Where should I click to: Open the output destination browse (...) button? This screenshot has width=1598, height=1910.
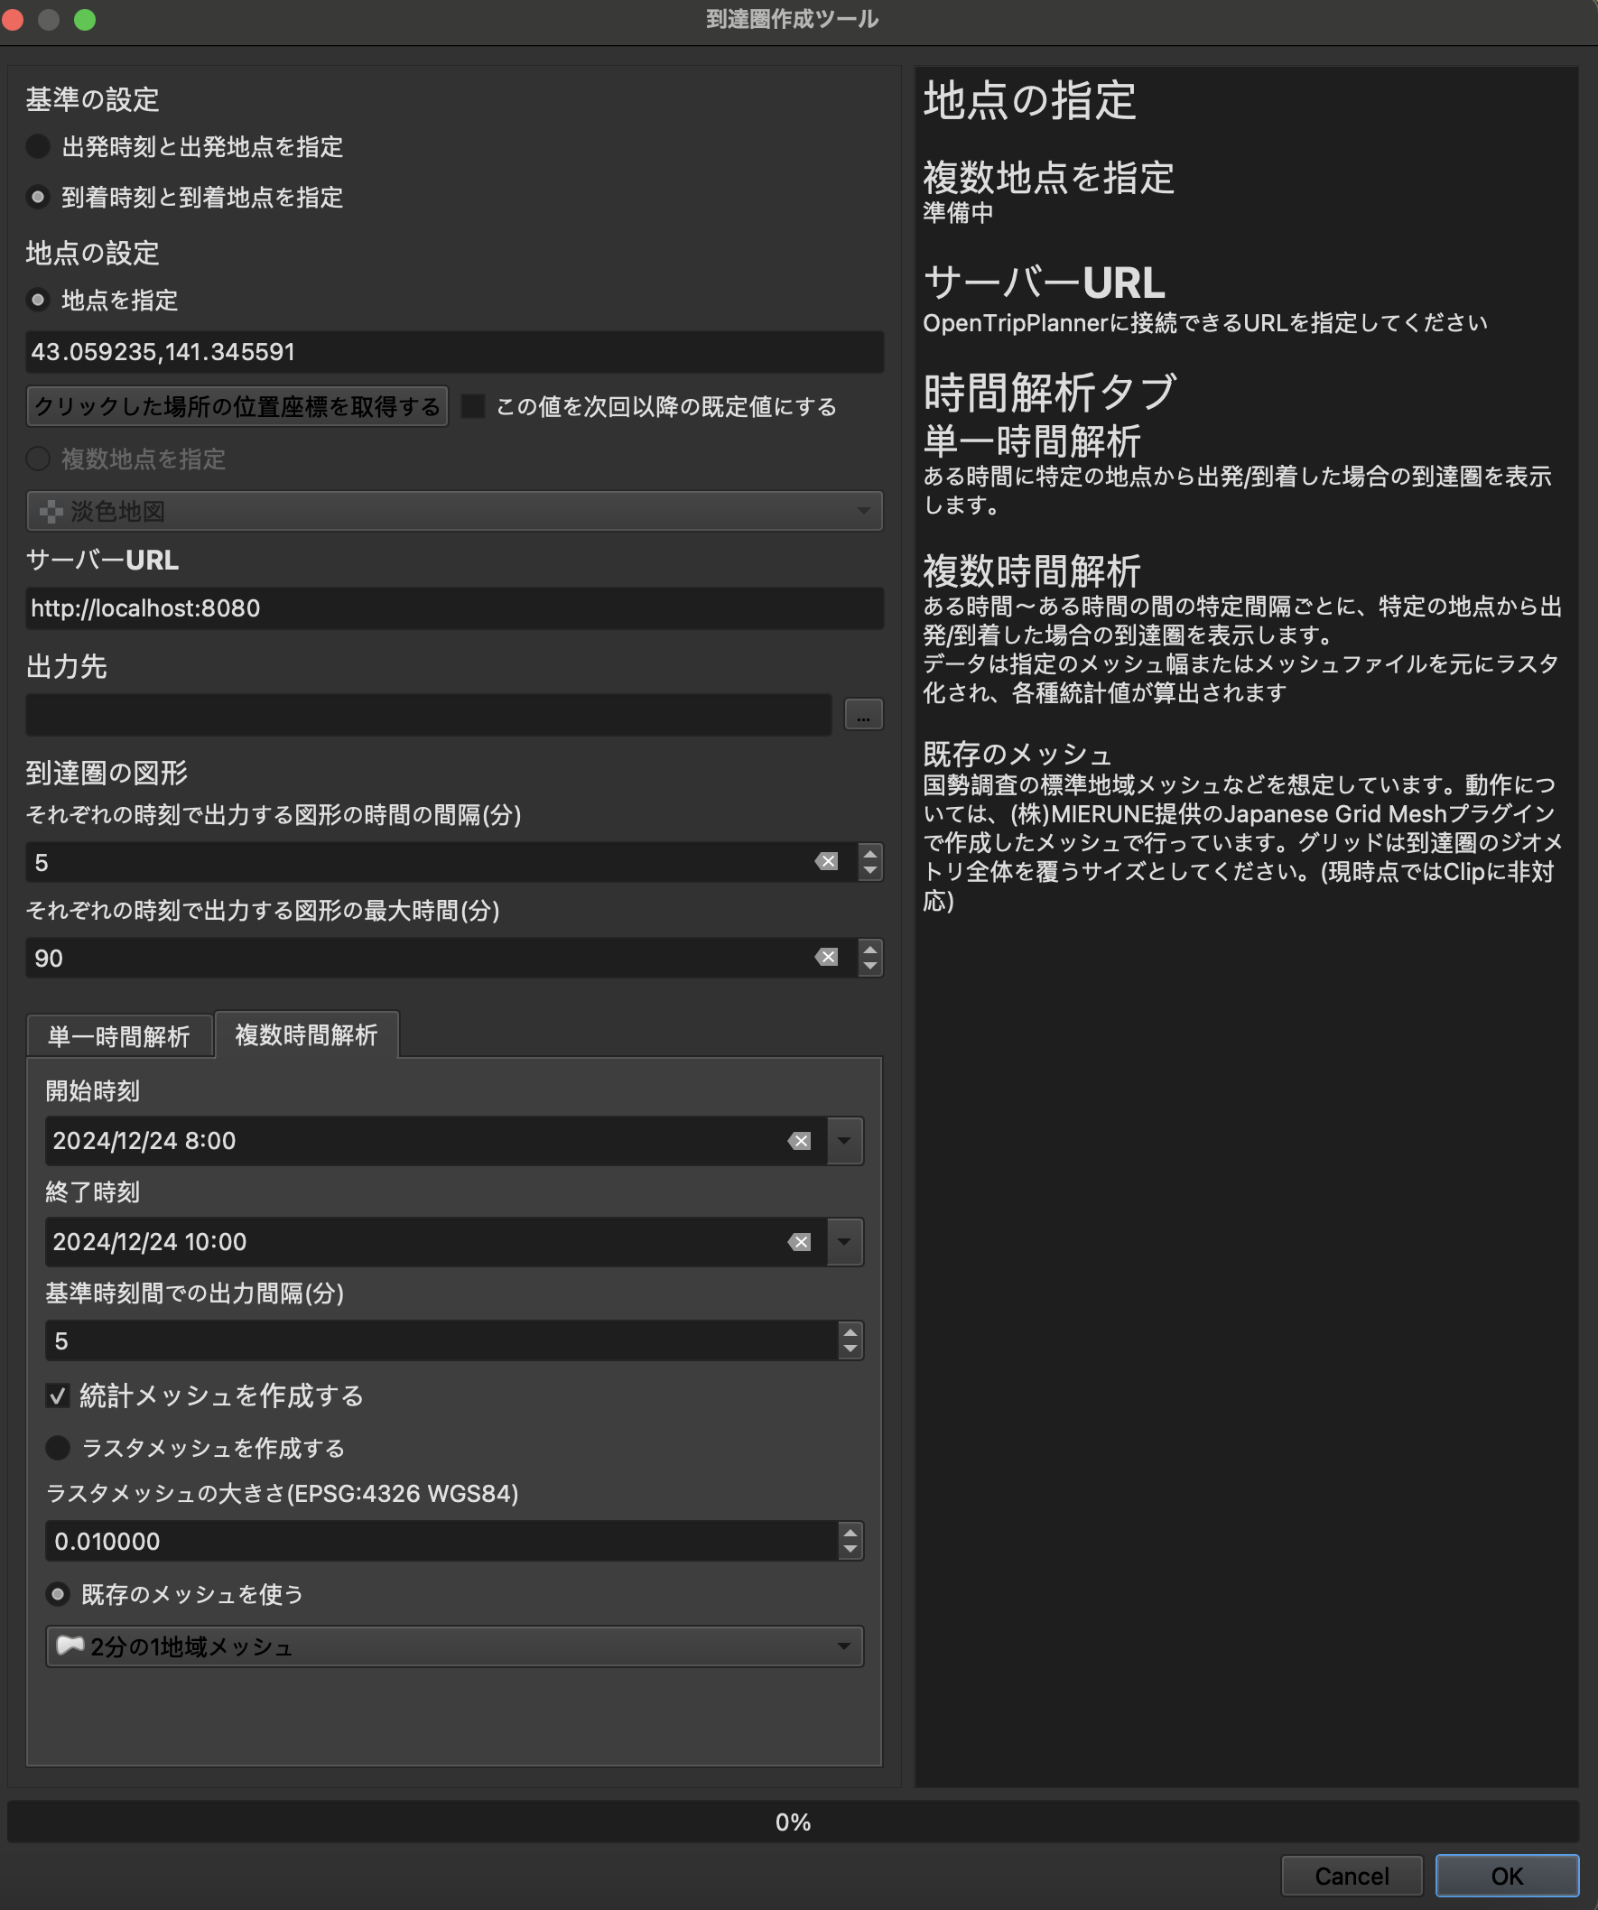tap(862, 715)
